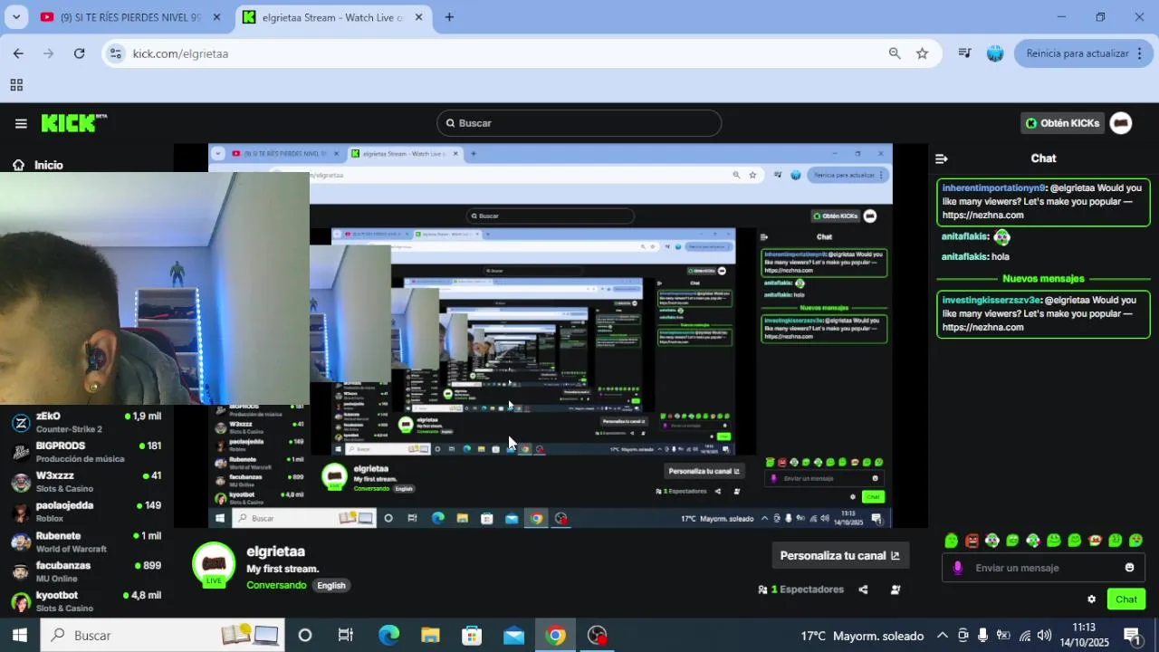This screenshot has height=652, width=1159.
Task: Jump to Nuevos mensajes in chat
Action: pyautogui.click(x=1043, y=279)
